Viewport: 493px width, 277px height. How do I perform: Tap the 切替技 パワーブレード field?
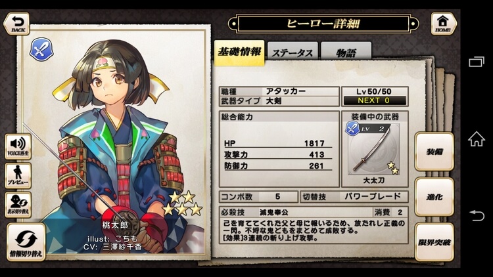pos(354,197)
